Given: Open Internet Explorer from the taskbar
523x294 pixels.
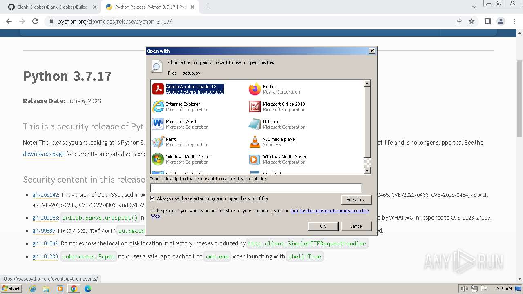Looking at the screenshot, I should pyautogui.click(x=32, y=289).
